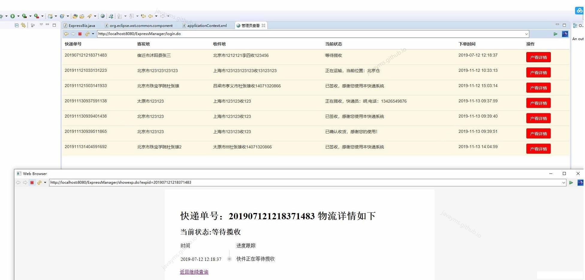Click the forward arrow in the Web Browser window

click(x=25, y=182)
